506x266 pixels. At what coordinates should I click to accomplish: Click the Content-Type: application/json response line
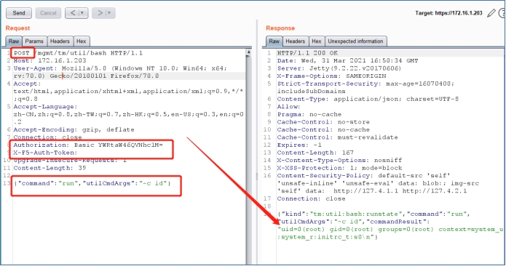[368, 99]
